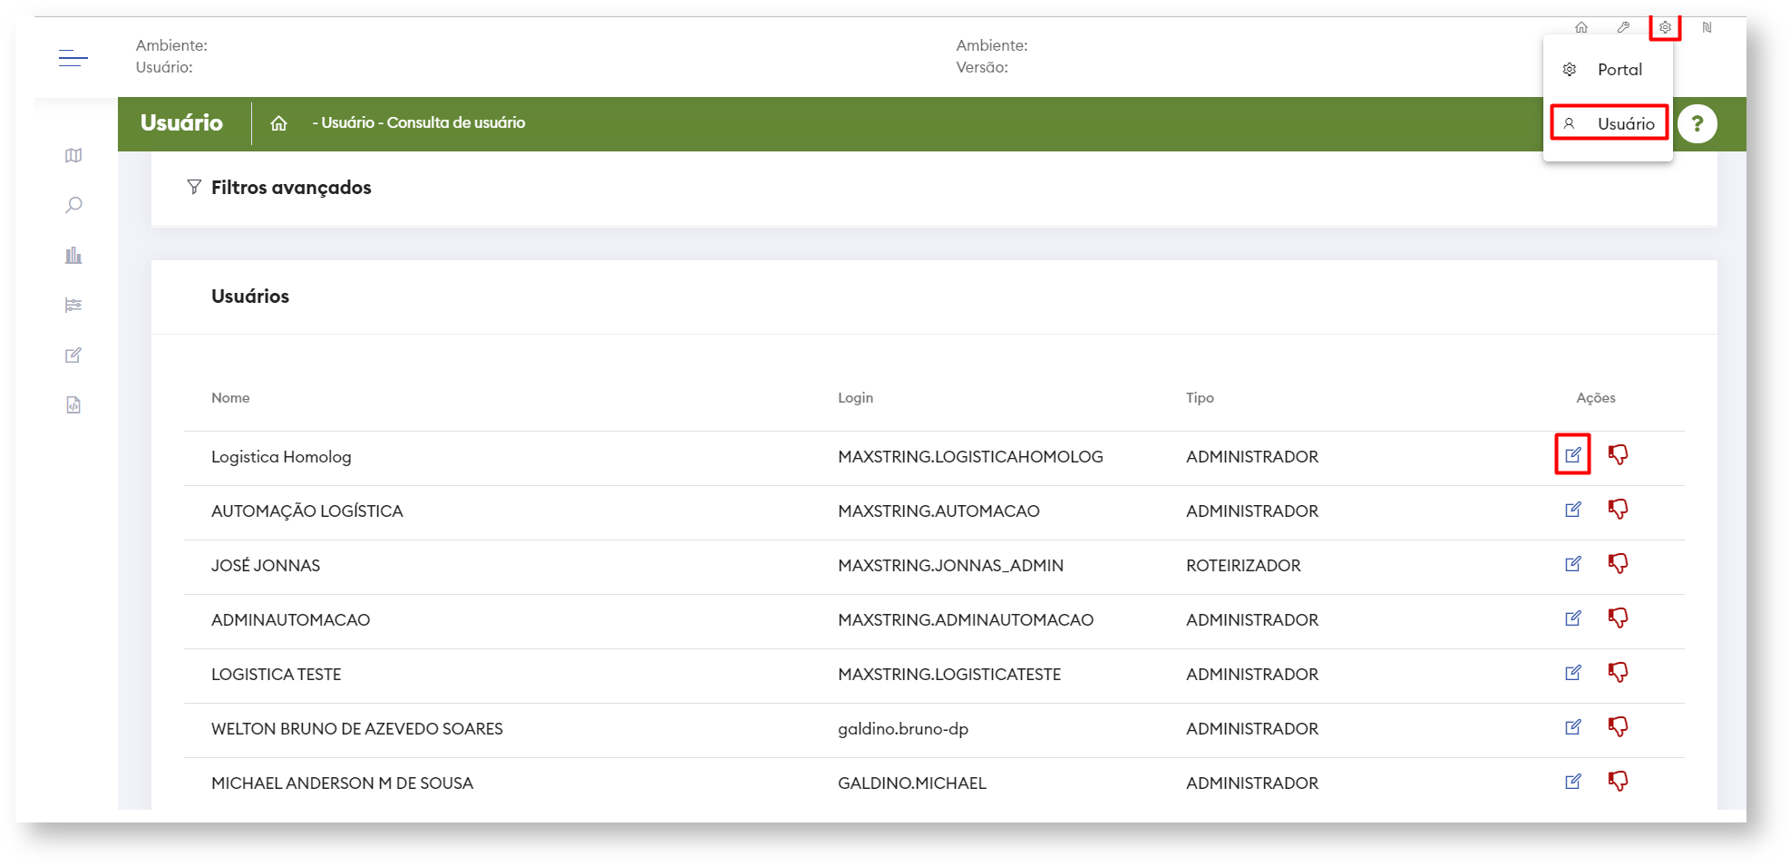The width and height of the screenshot is (1790, 866).
Task: Click the magnifier search sidebar icon
Action: [73, 205]
